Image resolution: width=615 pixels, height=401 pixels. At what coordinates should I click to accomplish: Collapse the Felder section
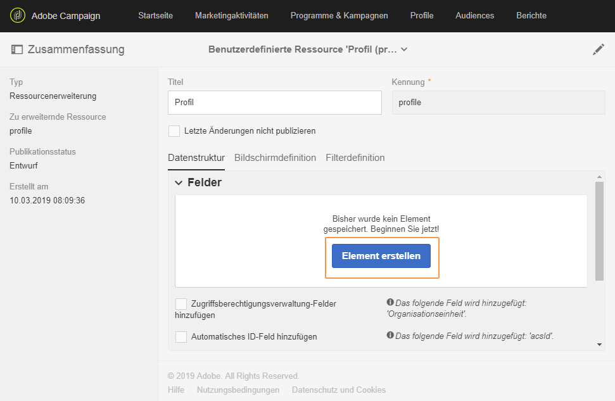(179, 183)
